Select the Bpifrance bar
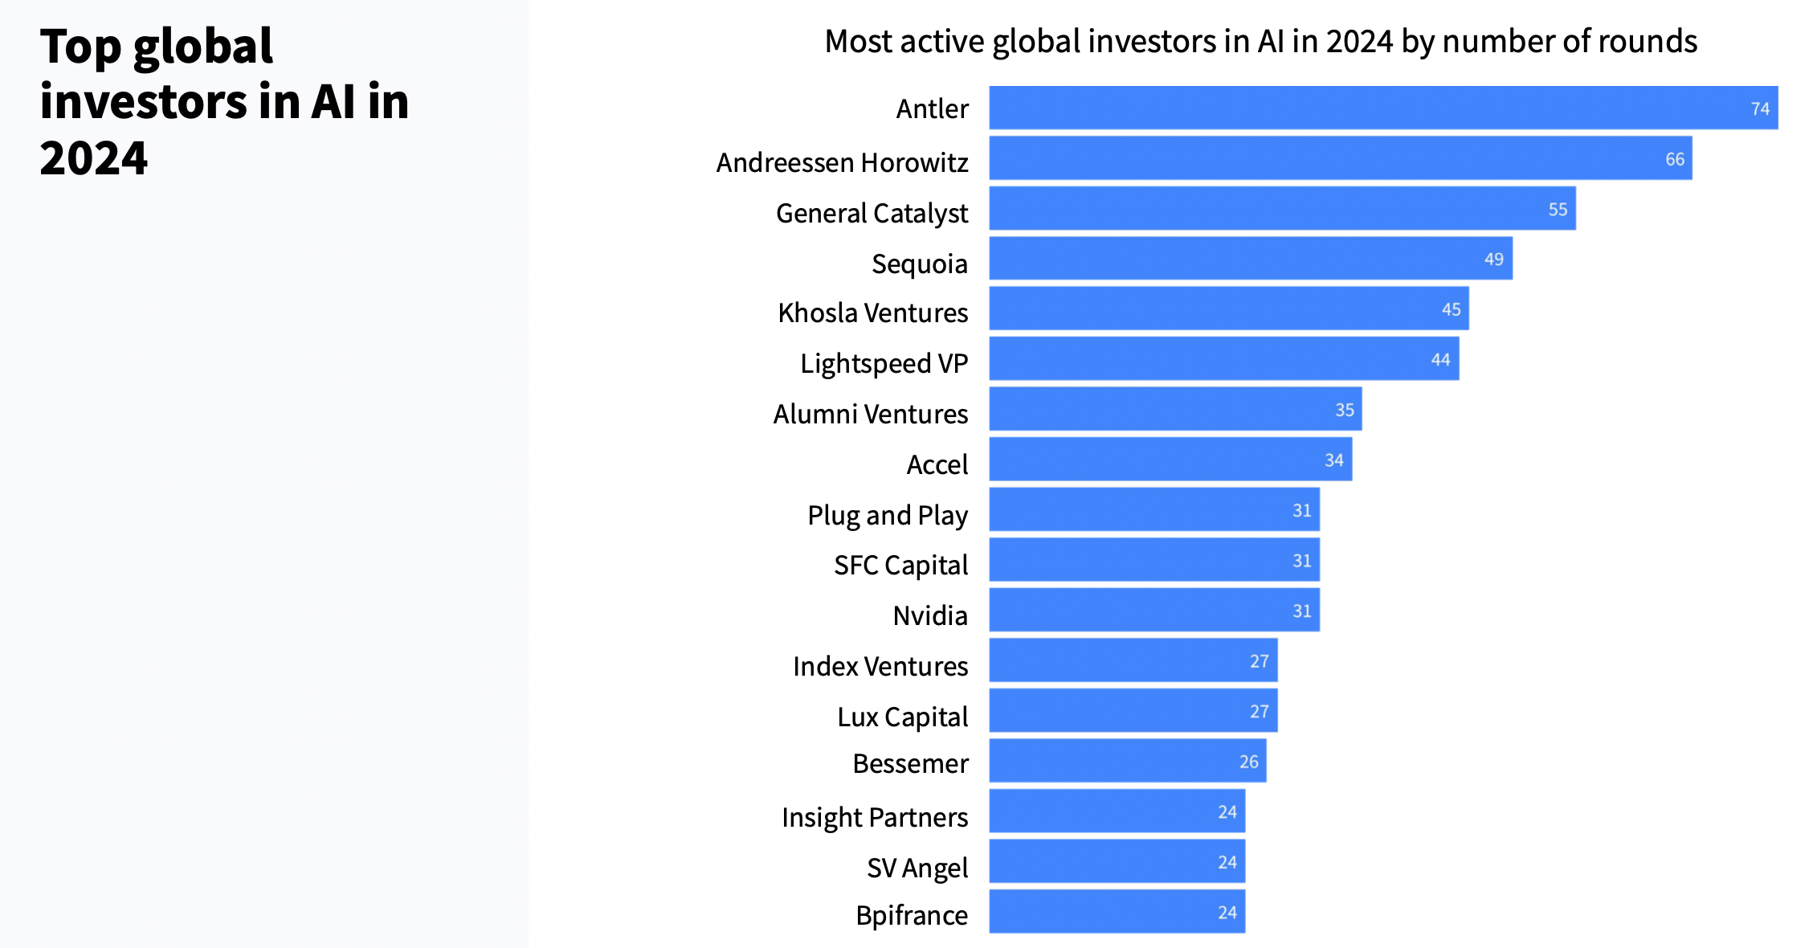 tap(1117, 912)
